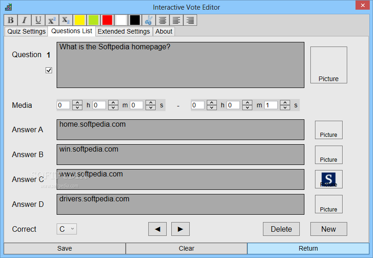Increase the media end seconds value
This screenshot has height=258, width=373.
(285, 103)
